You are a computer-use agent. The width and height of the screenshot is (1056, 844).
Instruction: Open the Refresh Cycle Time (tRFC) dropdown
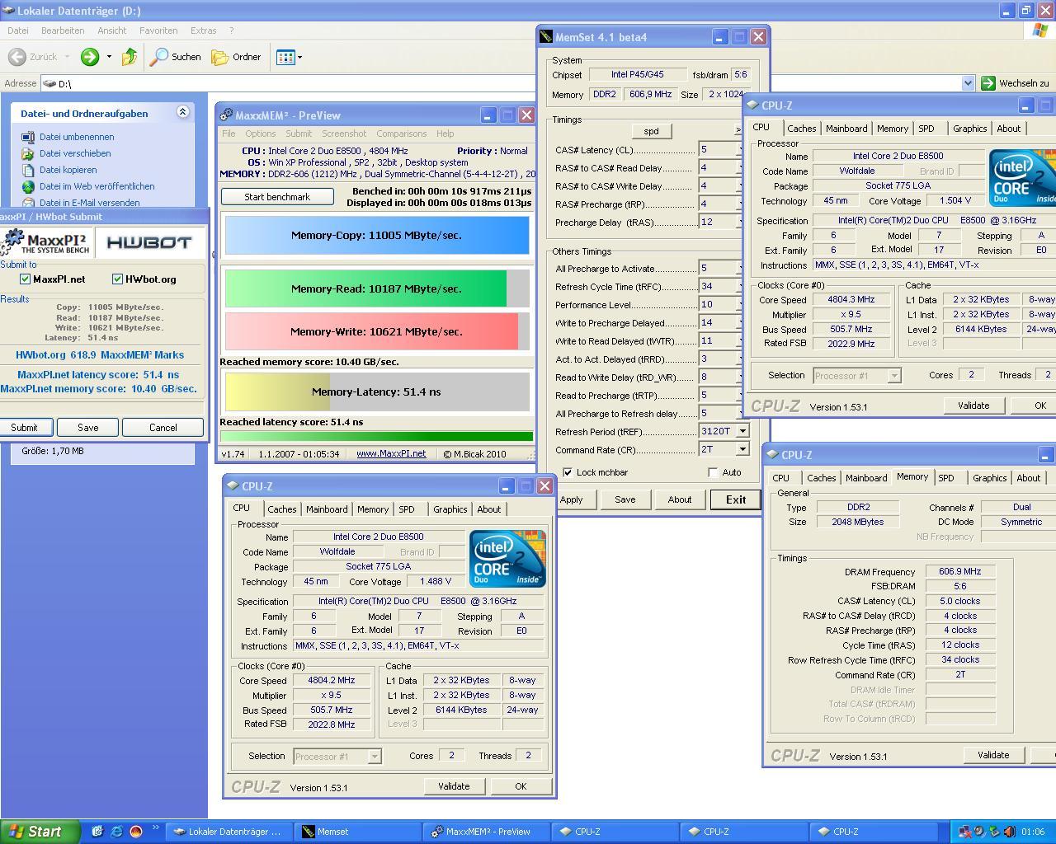(x=739, y=286)
